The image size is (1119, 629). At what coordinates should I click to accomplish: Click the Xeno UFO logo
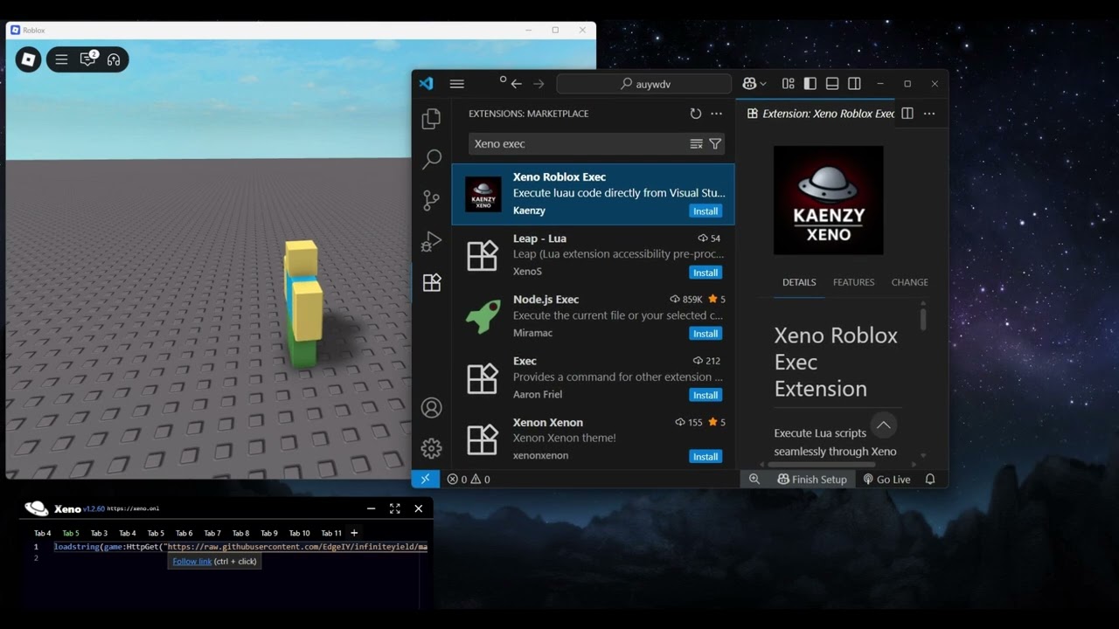[37, 508]
